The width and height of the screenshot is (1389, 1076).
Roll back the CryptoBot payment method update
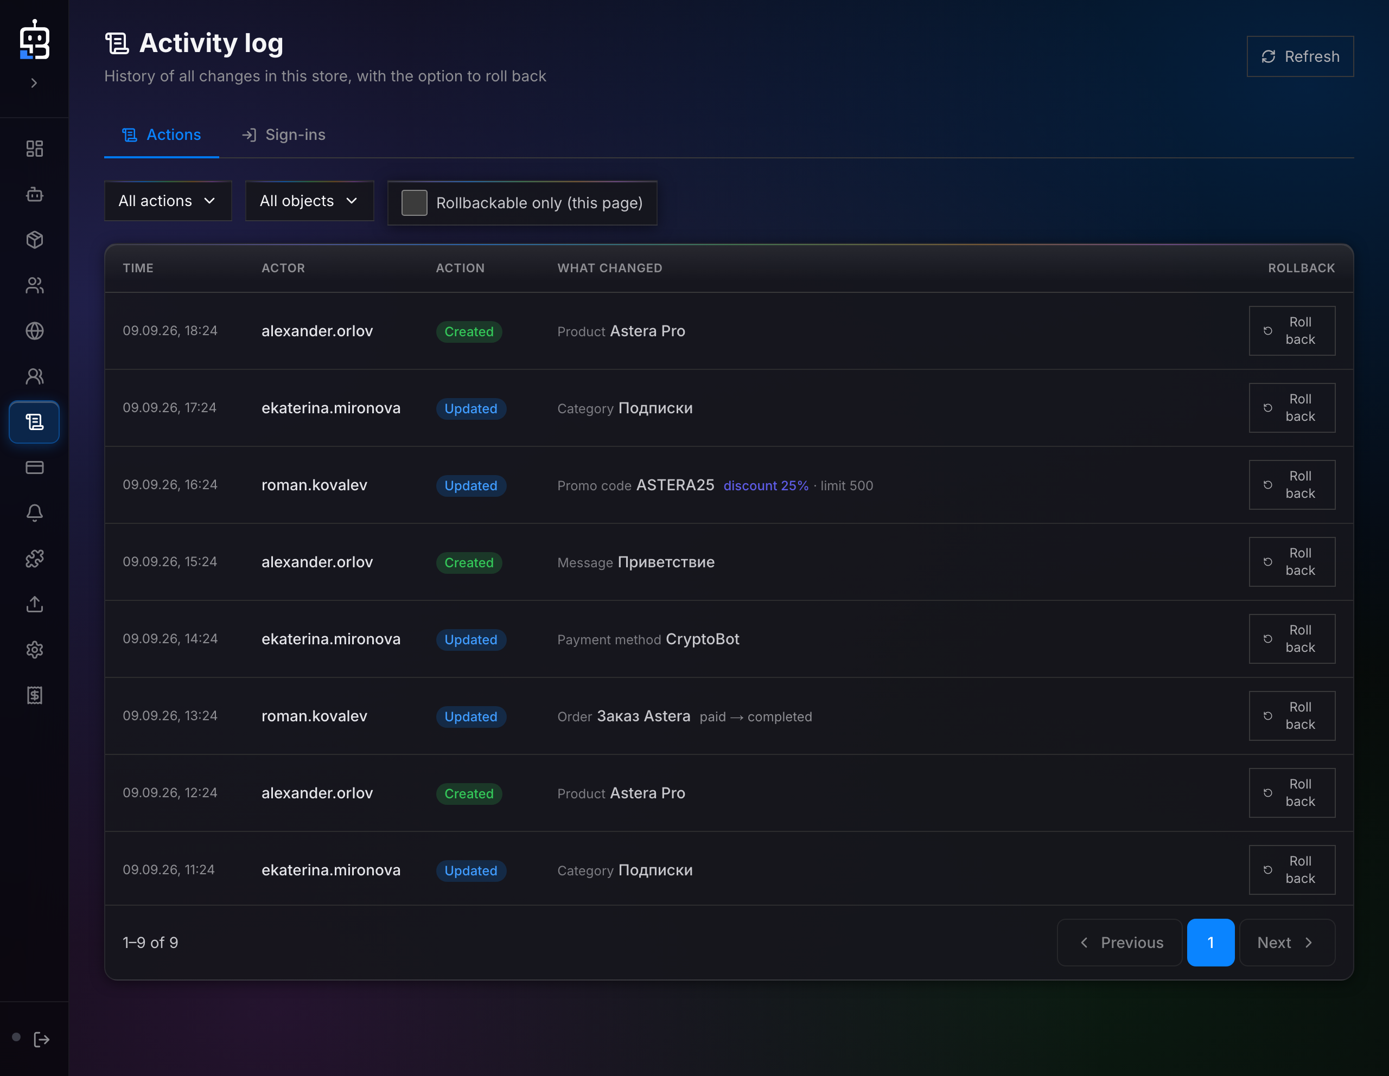pos(1292,639)
